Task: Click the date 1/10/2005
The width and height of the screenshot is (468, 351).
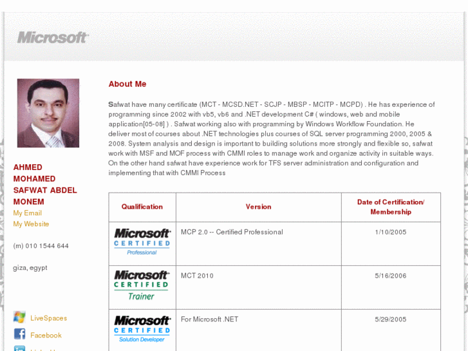Action: [391, 232]
